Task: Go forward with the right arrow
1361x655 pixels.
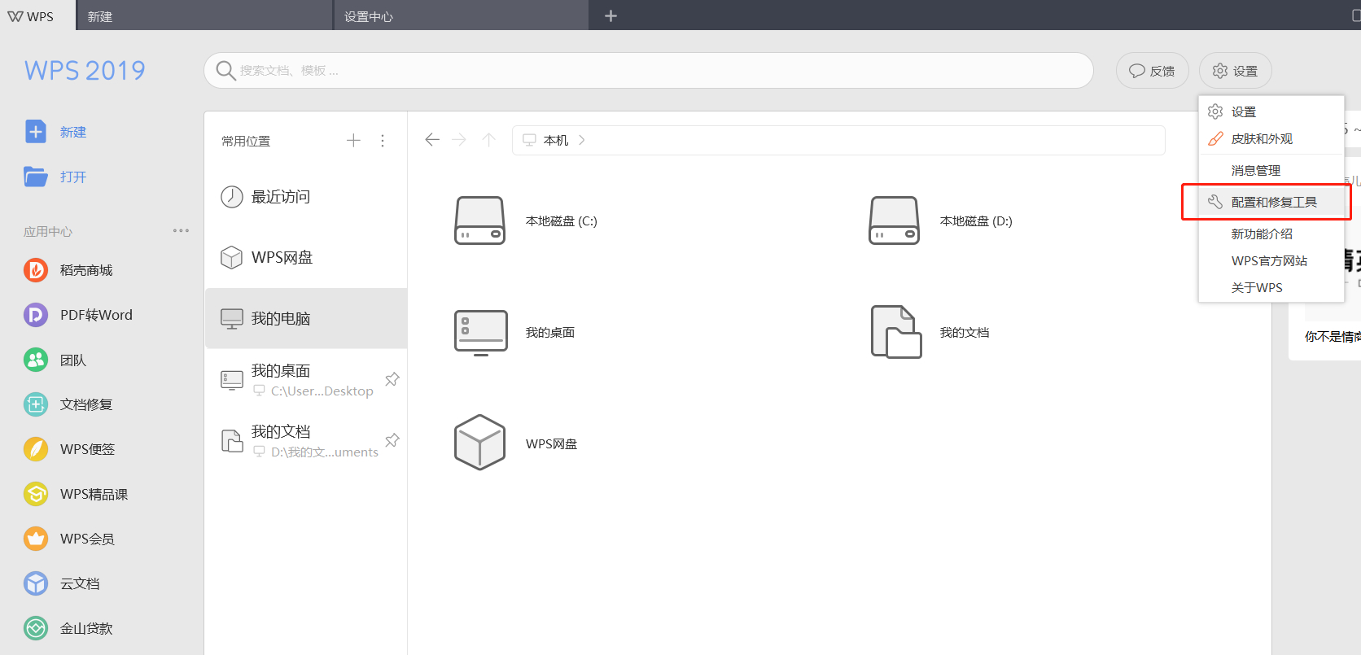Action: (460, 140)
